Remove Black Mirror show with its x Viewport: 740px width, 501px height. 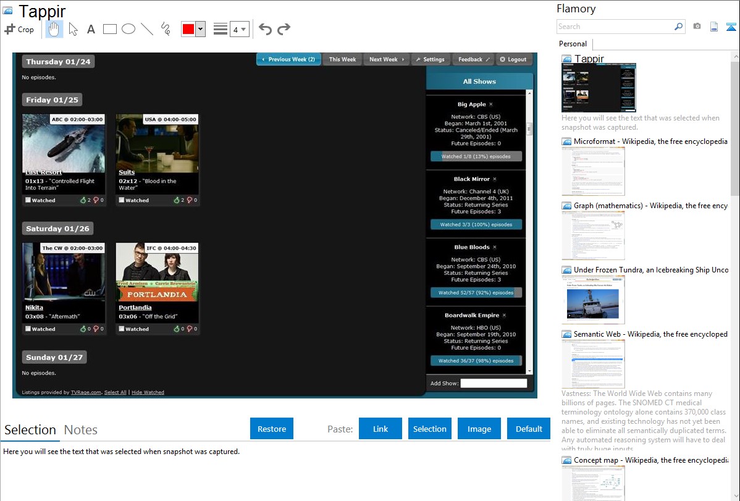coord(495,179)
